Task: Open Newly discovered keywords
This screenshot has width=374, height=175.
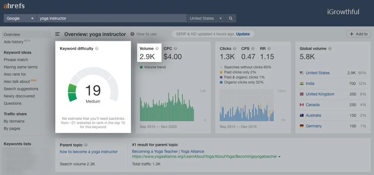Action: [19, 96]
